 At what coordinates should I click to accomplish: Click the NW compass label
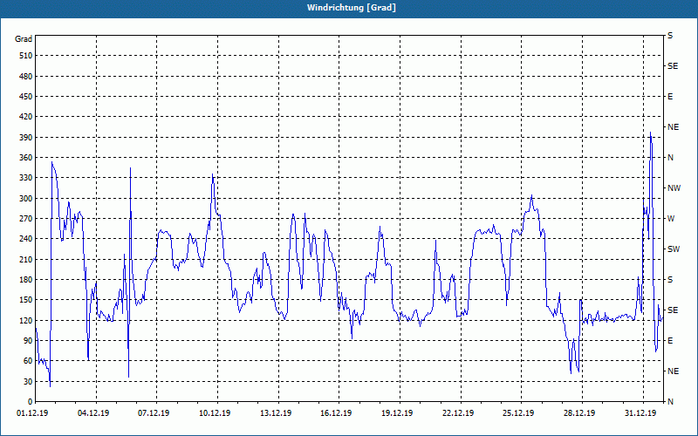pyautogui.click(x=674, y=188)
